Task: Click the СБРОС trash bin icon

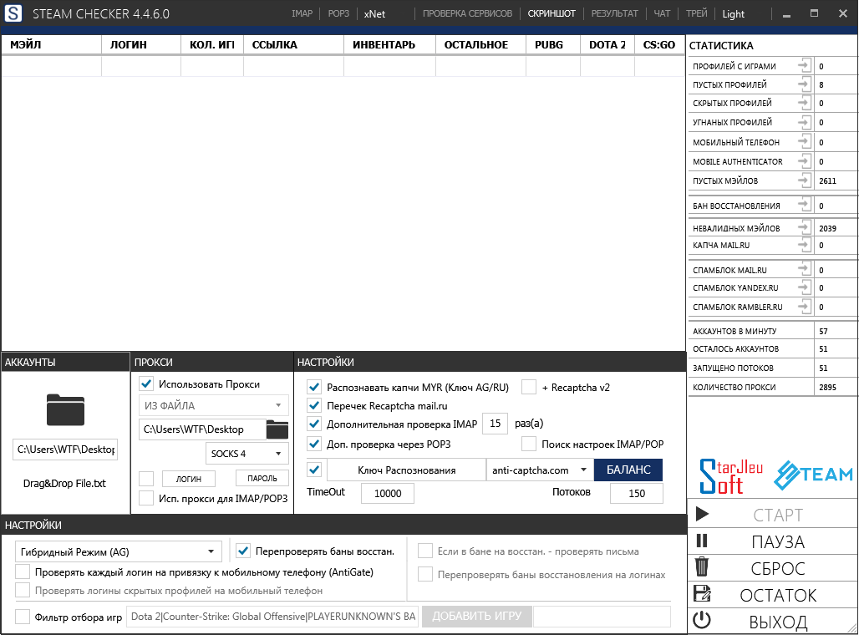Action: click(702, 567)
